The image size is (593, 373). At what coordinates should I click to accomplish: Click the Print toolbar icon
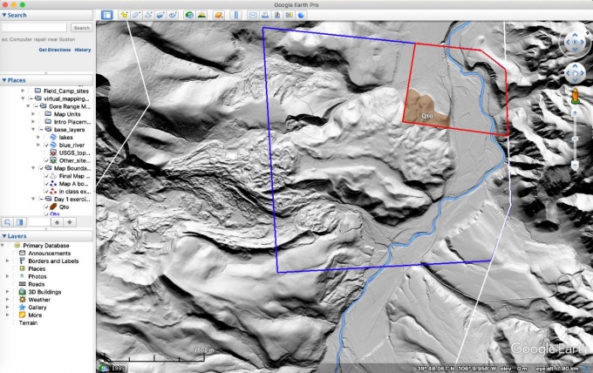(264, 15)
